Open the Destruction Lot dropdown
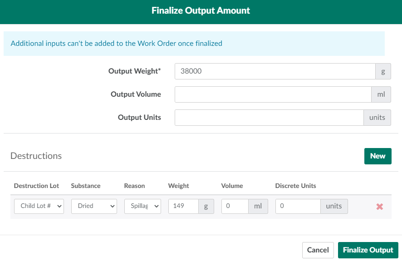 tap(39, 206)
